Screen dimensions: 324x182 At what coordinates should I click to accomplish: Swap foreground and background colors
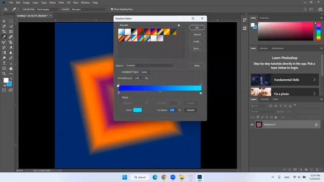(x=11, y=79)
